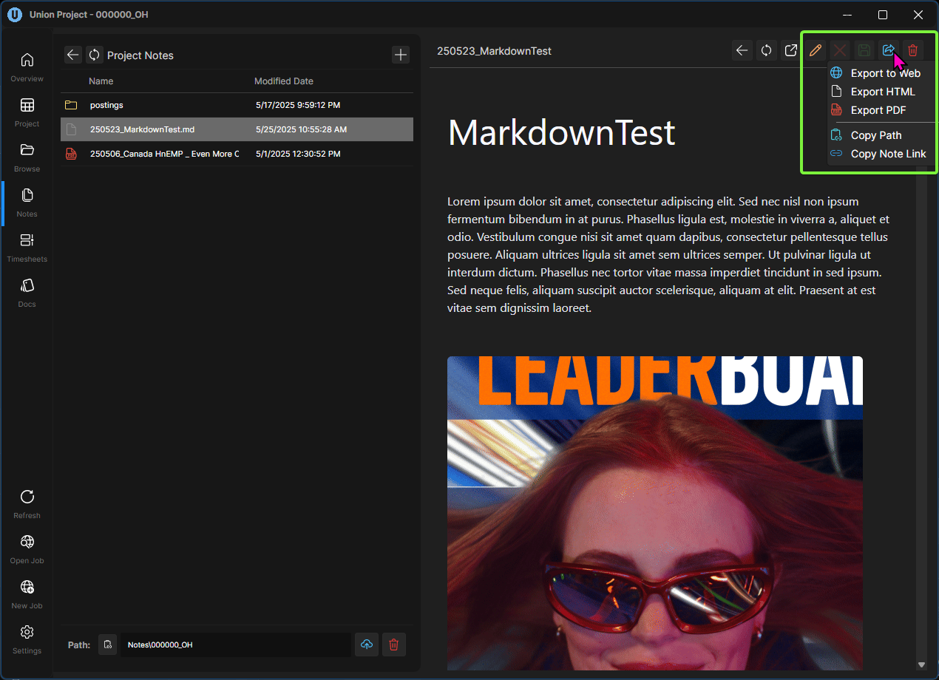This screenshot has height=680, width=939.
Task: Open the Timesheets sidebar section
Action: pos(27,247)
